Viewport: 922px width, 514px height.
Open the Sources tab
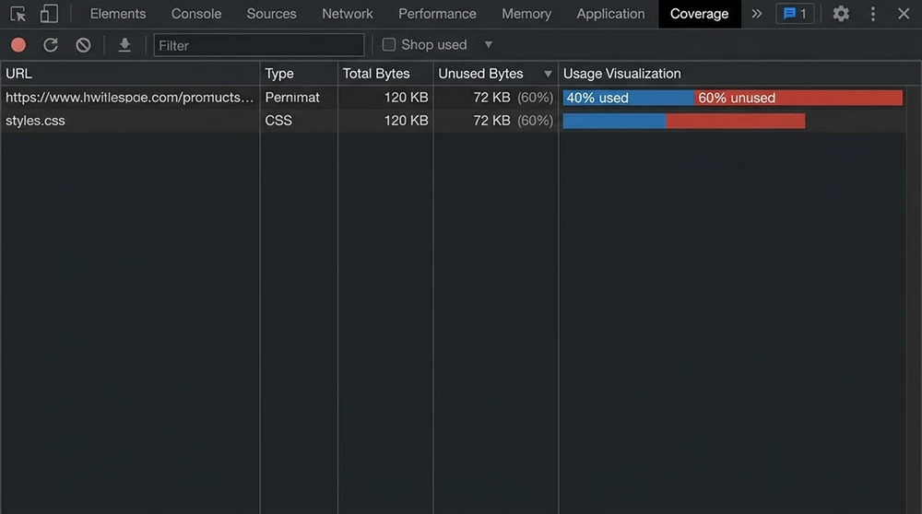[272, 14]
